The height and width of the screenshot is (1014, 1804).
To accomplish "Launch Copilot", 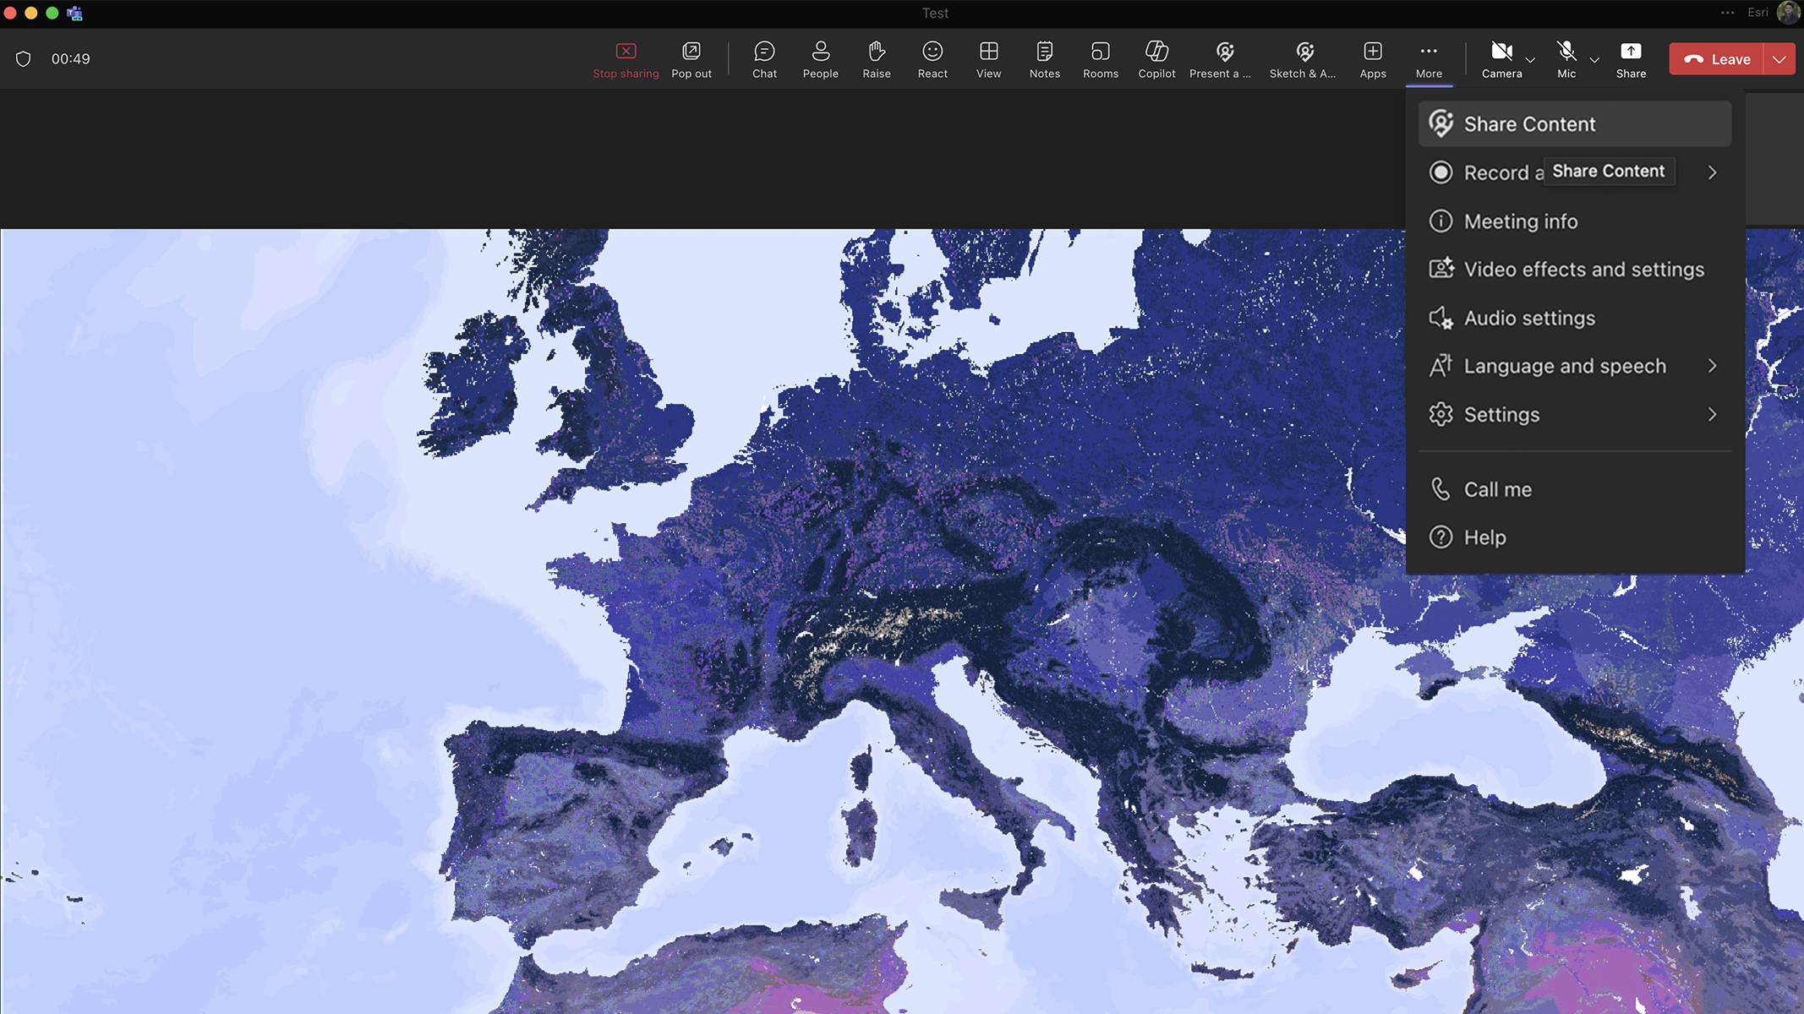I will click(1156, 58).
